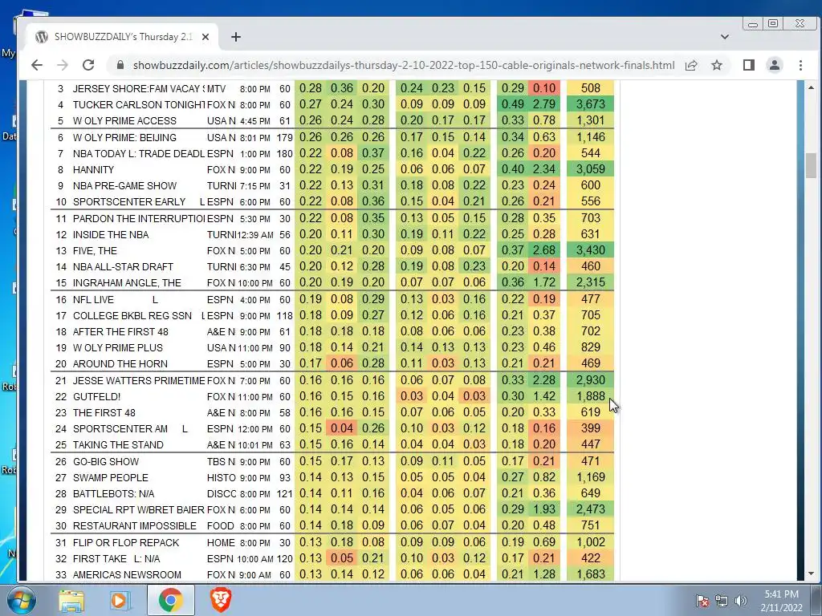Click NBA PRE-GAME SHOW text
This screenshot has height=616, width=822.
point(124,185)
